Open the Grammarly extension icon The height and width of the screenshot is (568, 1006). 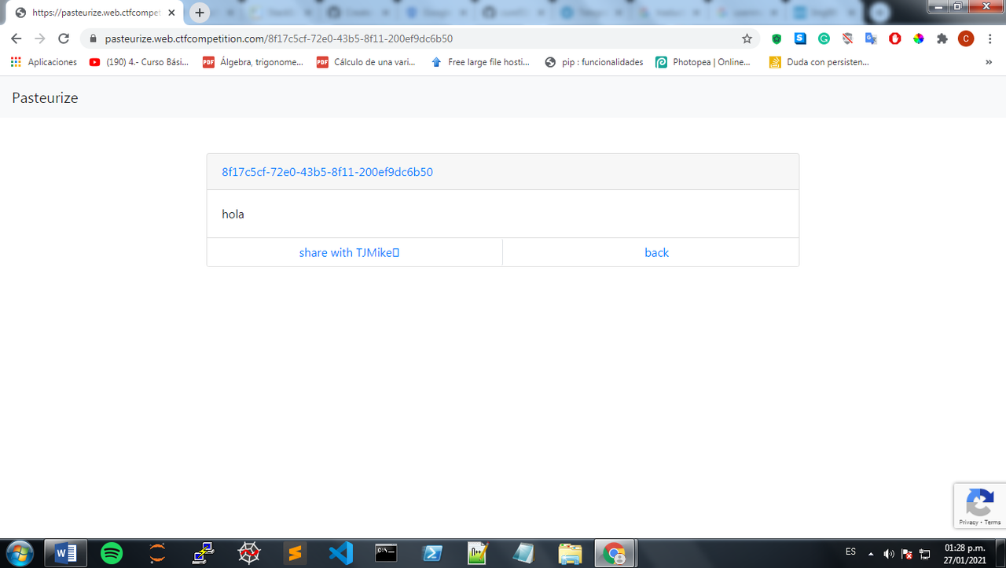click(824, 38)
